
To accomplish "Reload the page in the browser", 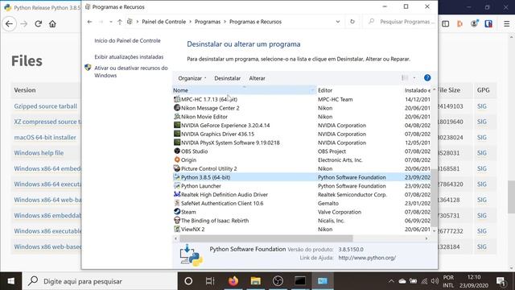I will [x=38, y=23].
